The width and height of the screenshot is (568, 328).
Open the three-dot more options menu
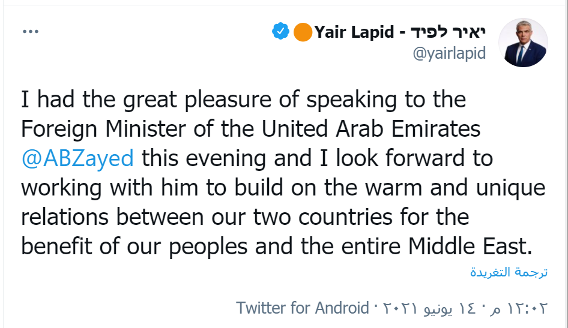pyautogui.click(x=30, y=32)
